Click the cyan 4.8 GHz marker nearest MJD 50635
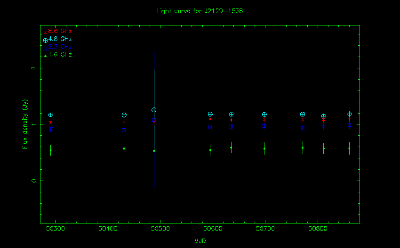The width and height of the screenshot is (400, 248). pos(231,114)
